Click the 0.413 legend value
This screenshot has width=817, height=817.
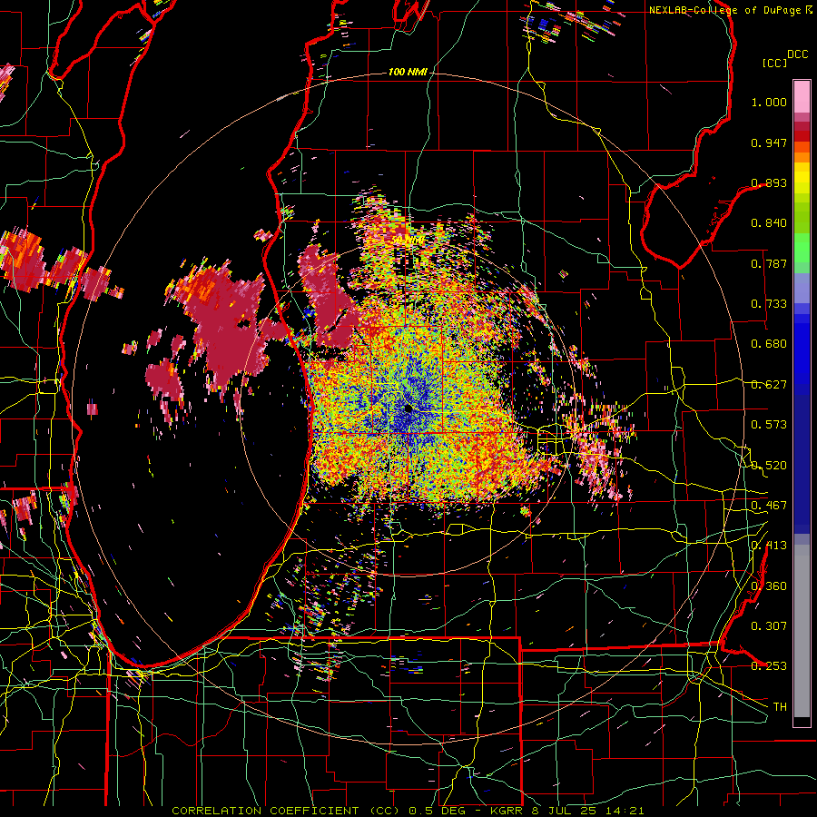click(769, 546)
